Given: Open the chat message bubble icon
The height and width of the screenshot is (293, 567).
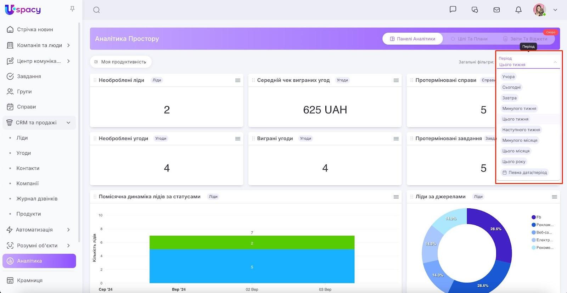Looking at the screenshot, I should [x=453, y=10].
